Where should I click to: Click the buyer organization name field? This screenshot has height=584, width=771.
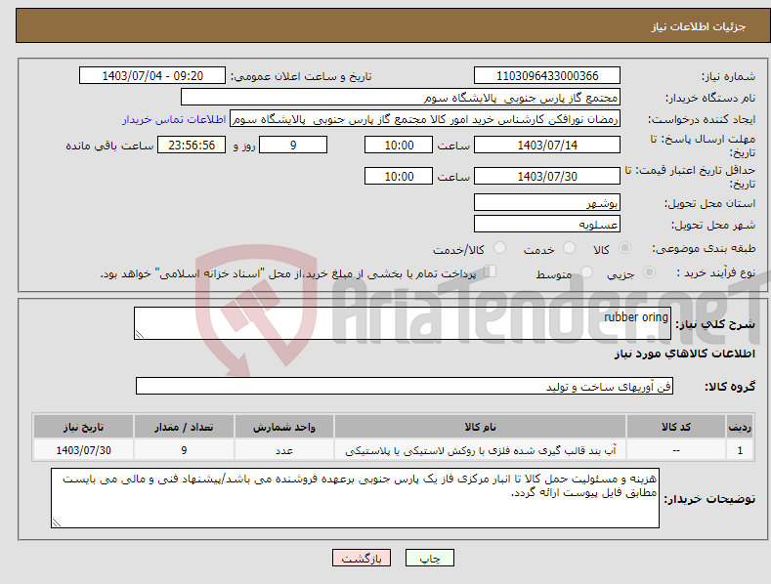pyautogui.click(x=401, y=98)
